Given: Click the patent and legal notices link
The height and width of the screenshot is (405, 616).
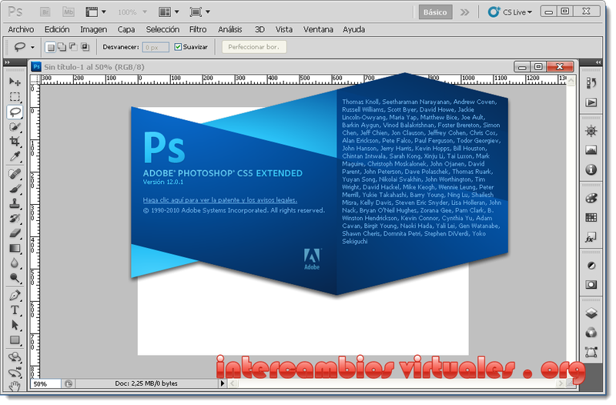Looking at the screenshot, I should click(220, 200).
